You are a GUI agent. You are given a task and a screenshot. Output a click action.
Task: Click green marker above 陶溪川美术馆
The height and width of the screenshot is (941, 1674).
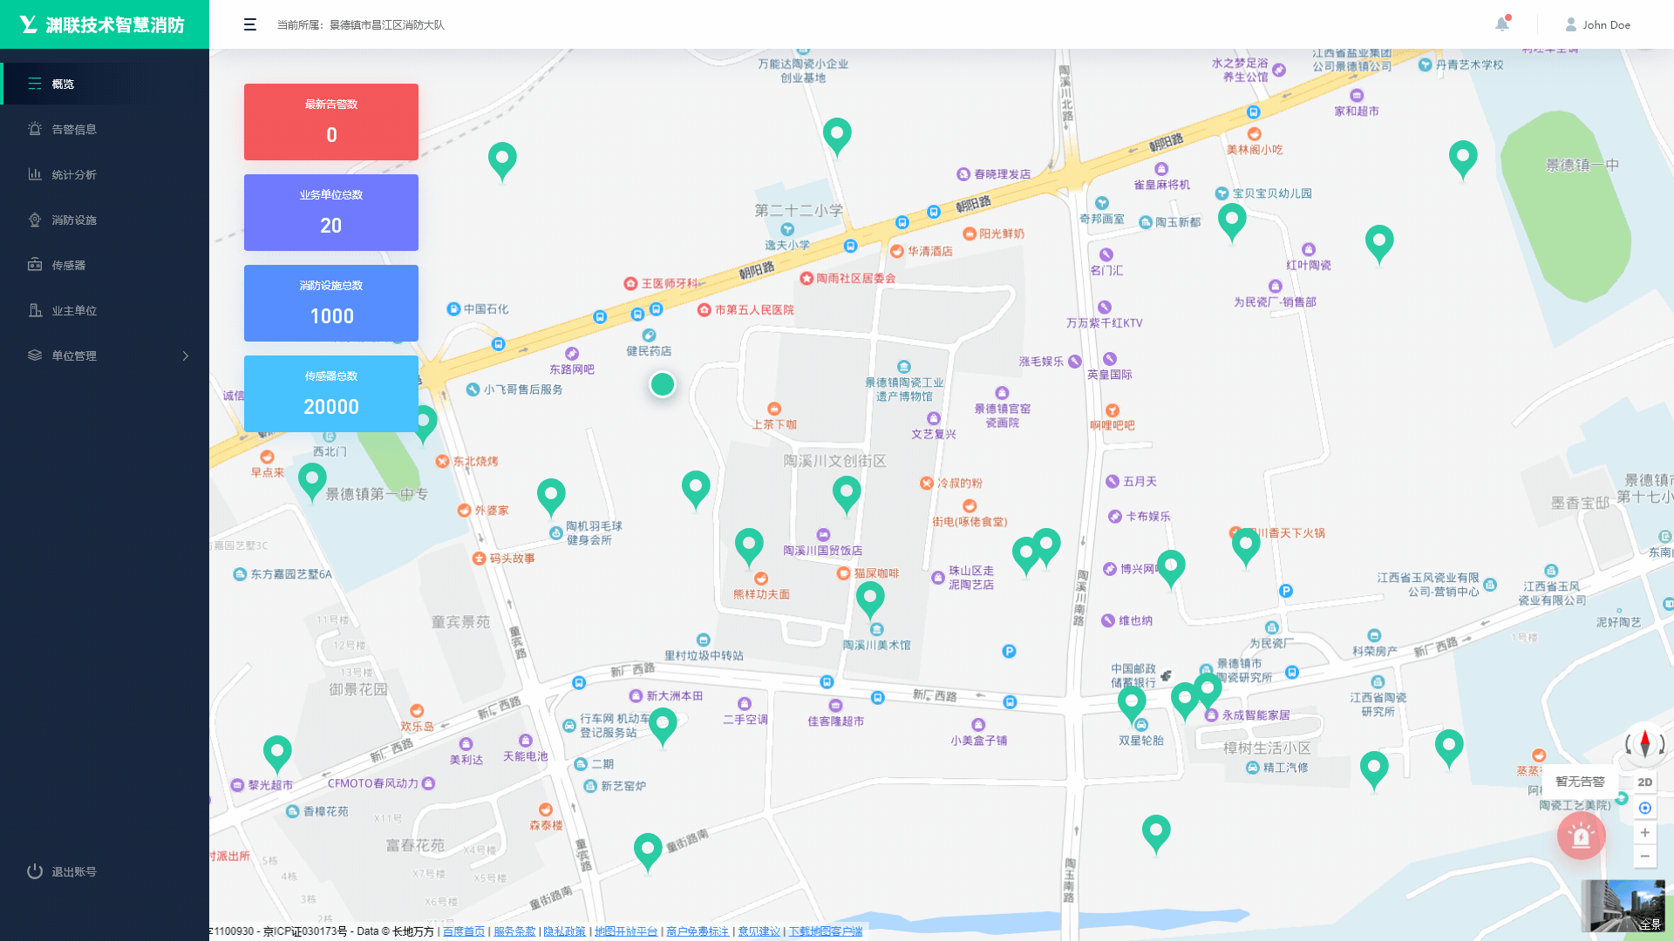click(870, 599)
